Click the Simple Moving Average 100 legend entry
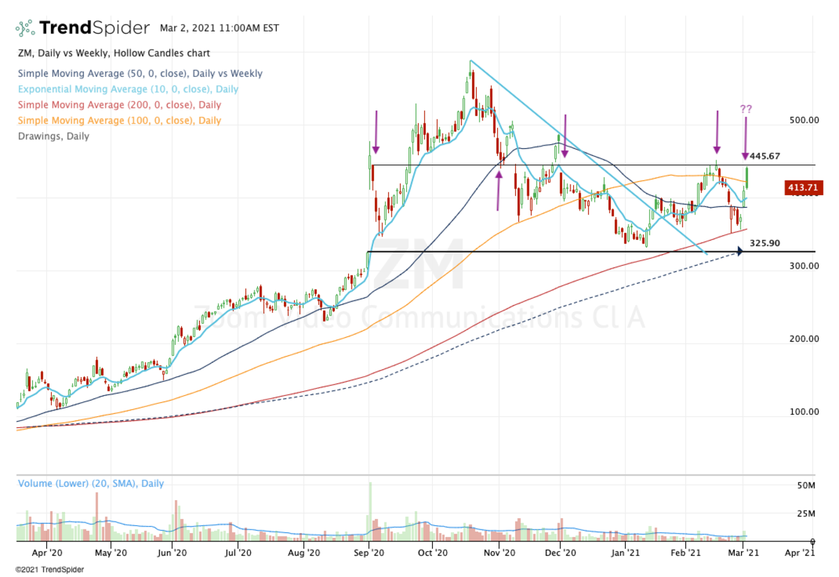839x577 pixels. [x=120, y=120]
